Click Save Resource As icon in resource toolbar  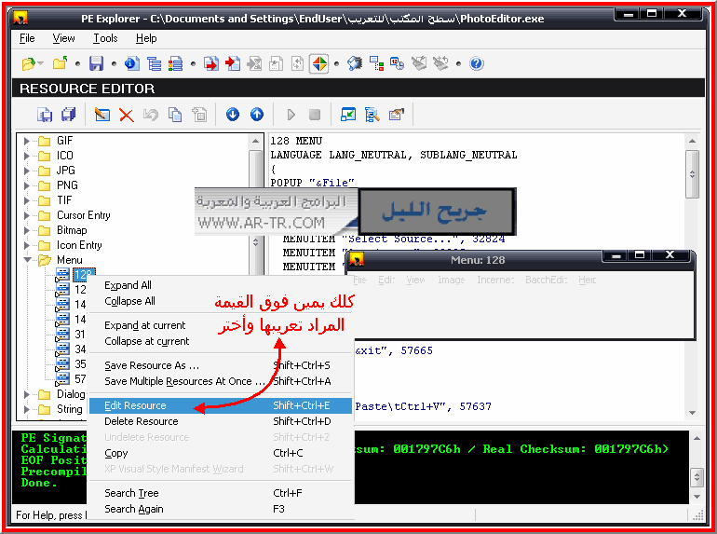pyautogui.click(x=45, y=115)
